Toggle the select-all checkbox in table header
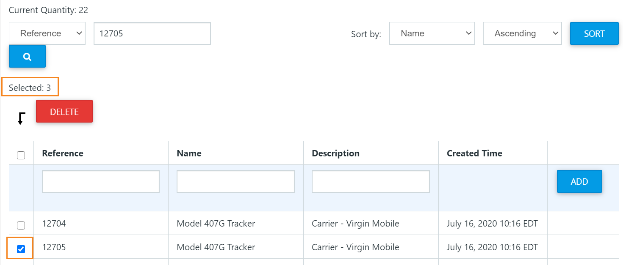The image size is (623, 265). (x=21, y=155)
